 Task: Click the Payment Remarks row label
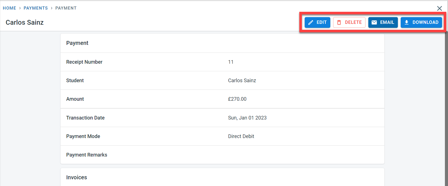pyautogui.click(x=87, y=155)
